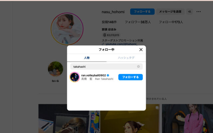
Task: Open ran.volleyball0902 profile picture
Action: (75, 77)
